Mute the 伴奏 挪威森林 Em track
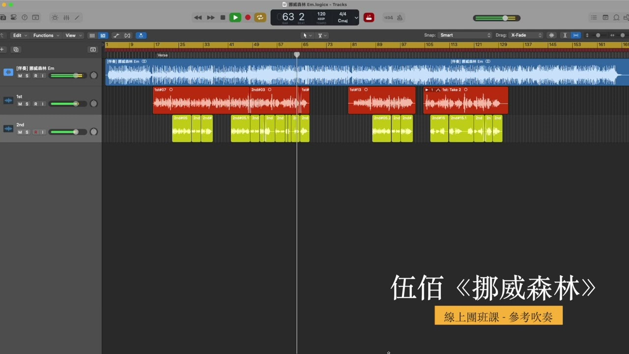This screenshot has width=629, height=354. click(x=20, y=76)
